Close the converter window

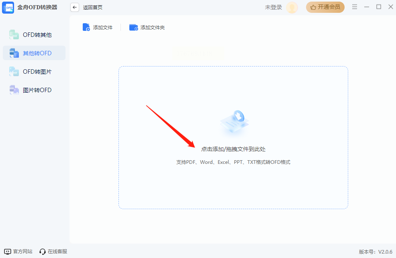pos(391,7)
